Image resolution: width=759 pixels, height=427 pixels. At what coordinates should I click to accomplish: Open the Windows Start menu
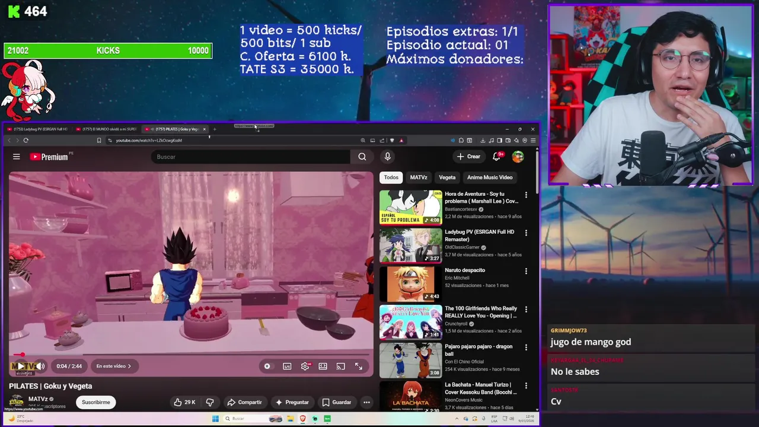[x=215, y=419]
